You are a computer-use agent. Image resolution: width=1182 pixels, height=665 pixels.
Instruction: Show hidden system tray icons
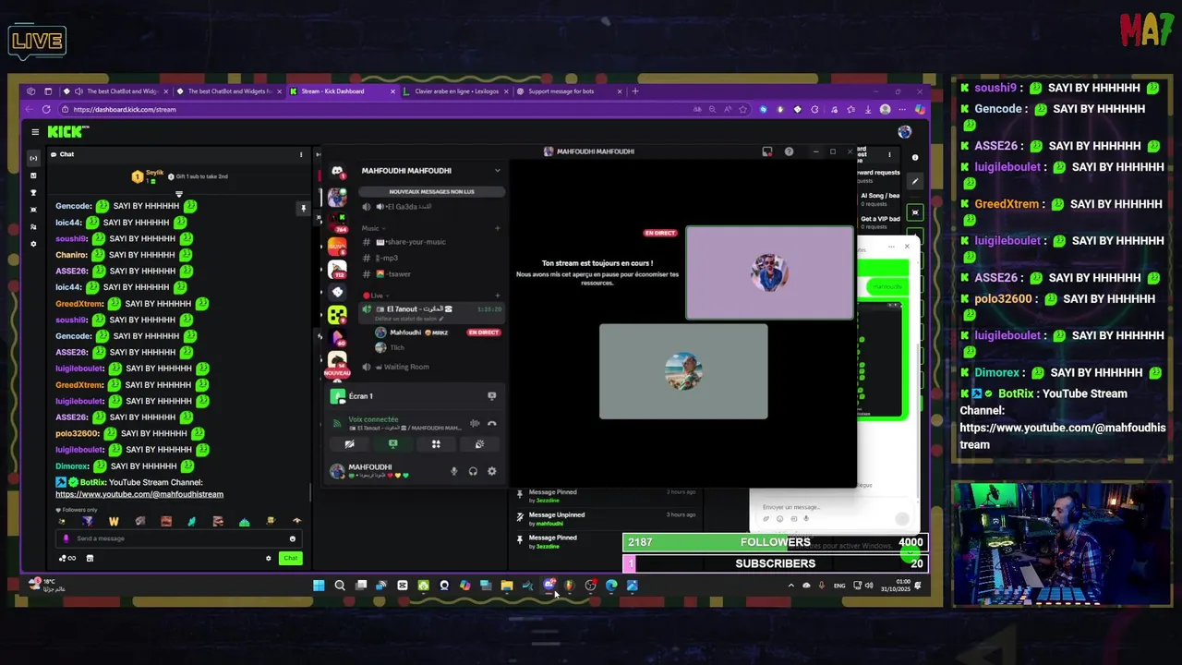coord(790,586)
